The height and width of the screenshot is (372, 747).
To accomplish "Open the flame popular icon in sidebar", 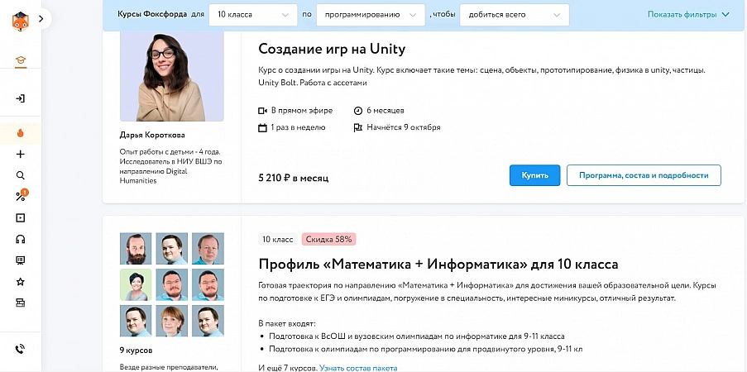I will click(x=21, y=132).
